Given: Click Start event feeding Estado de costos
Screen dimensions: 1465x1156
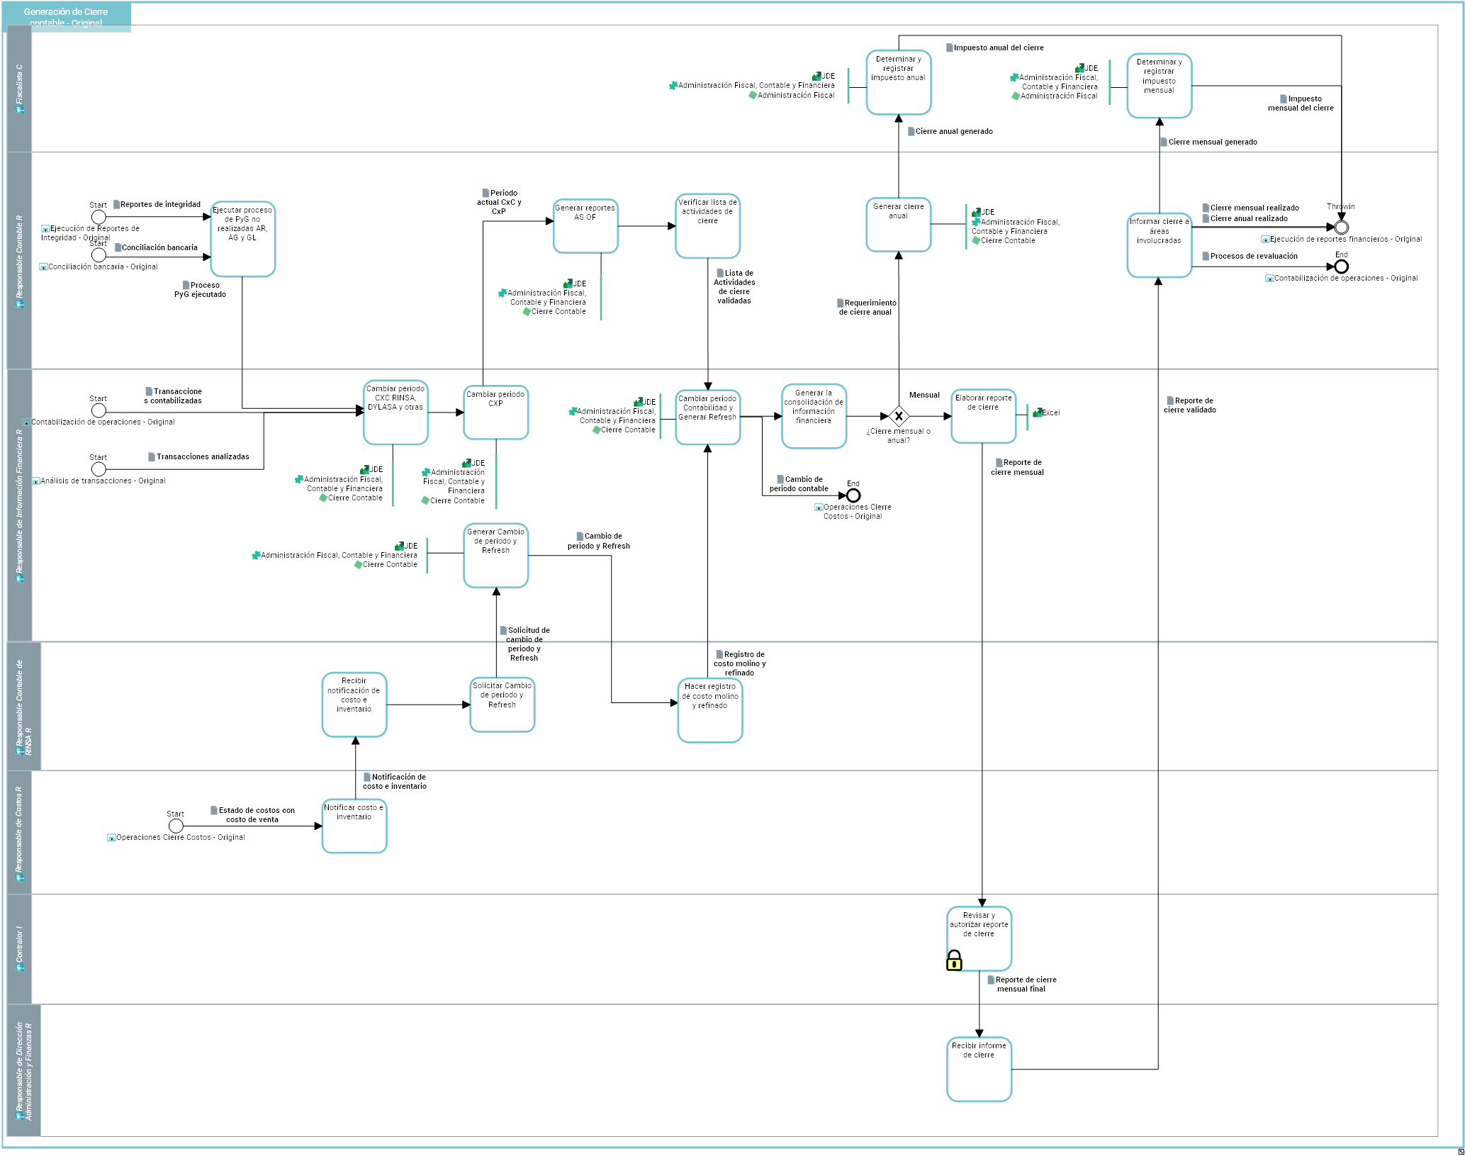Looking at the screenshot, I should 176,826.
